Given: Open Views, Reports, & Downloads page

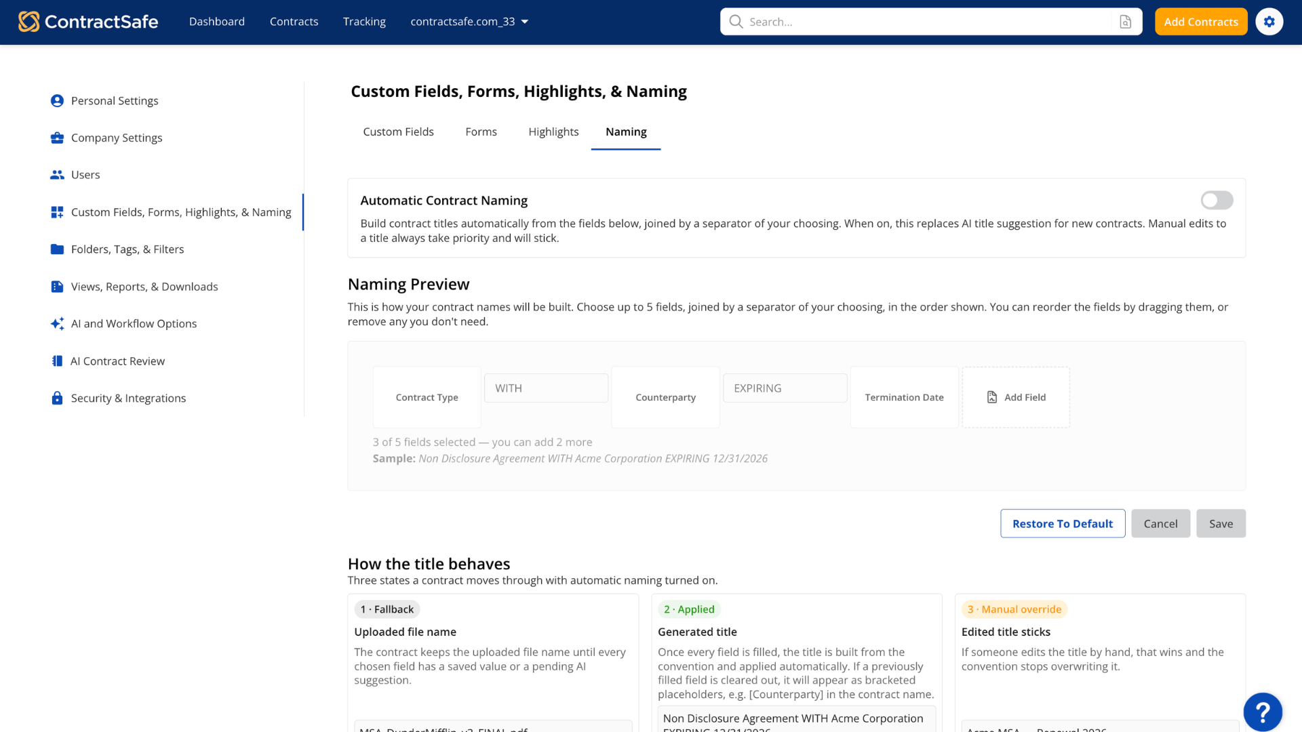Looking at the screenshot, I should [144, 287].
